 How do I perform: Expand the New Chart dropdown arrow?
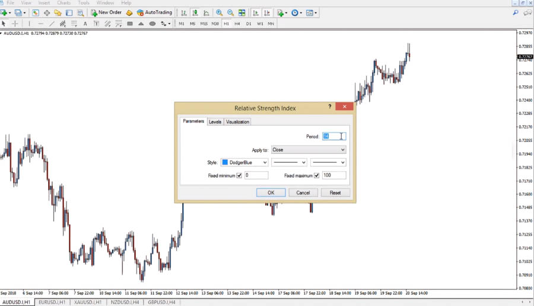click(x=9, y=13)
